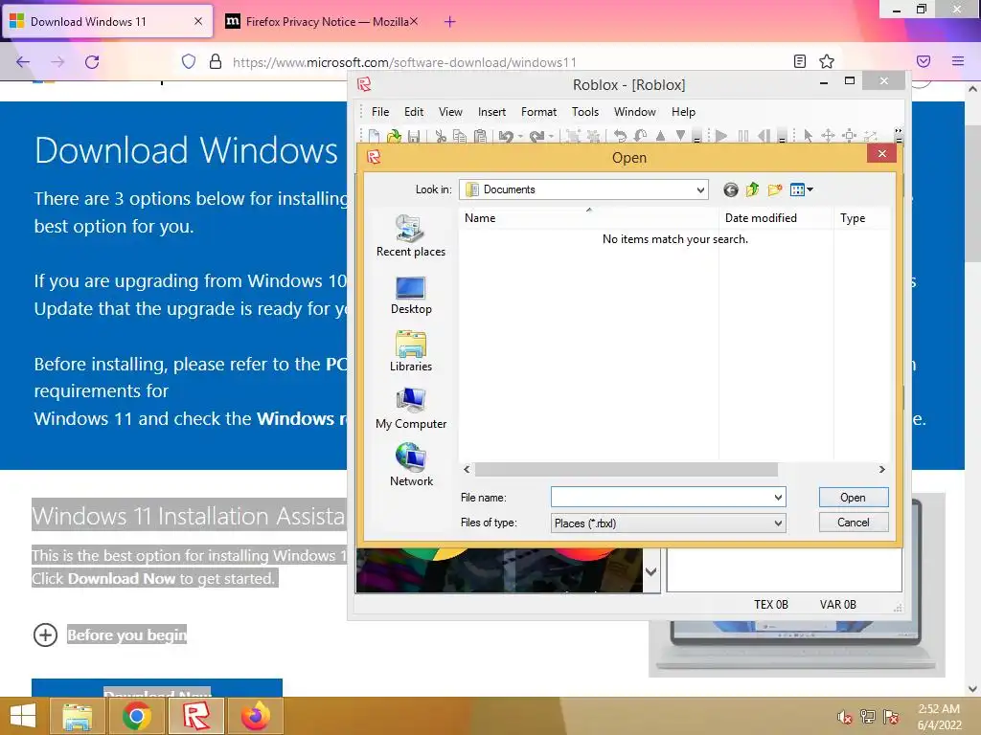Go back to last folder in Open dialog
This screenshot has height=735, width=981.
click(x=730, y=190)
